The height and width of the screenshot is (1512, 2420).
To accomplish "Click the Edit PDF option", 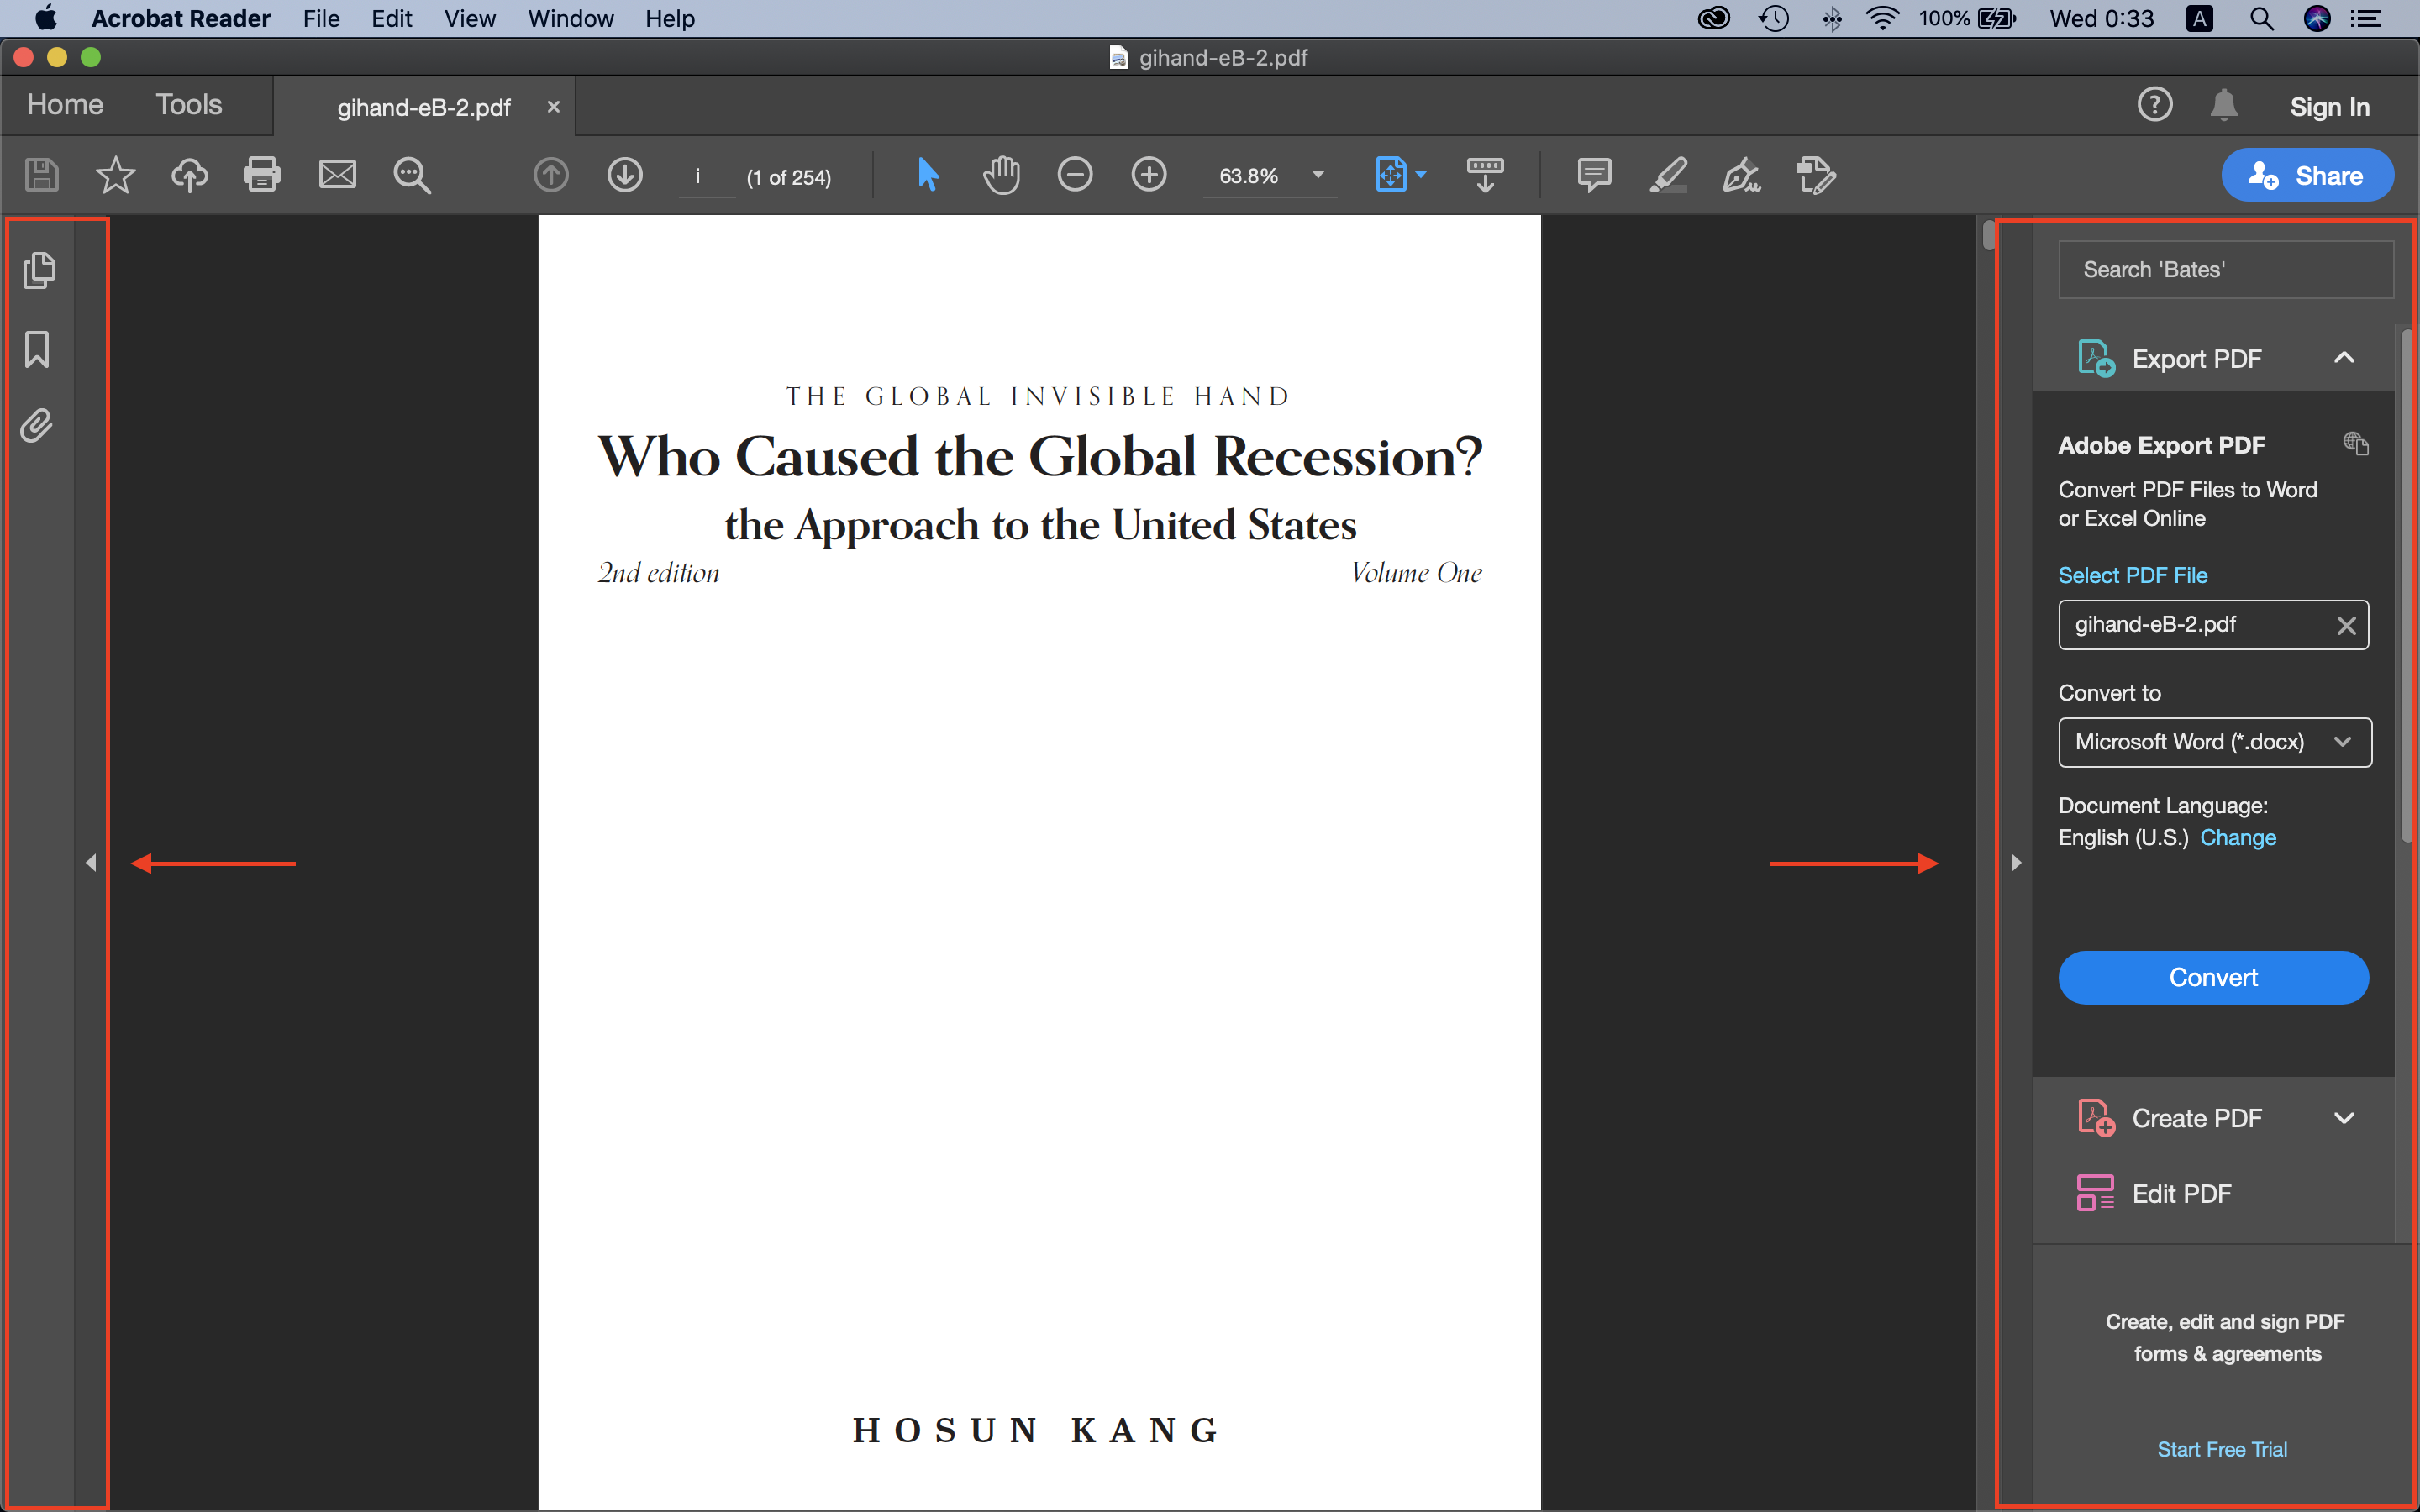I will pyautogui.click(x=2181, y=1194).
